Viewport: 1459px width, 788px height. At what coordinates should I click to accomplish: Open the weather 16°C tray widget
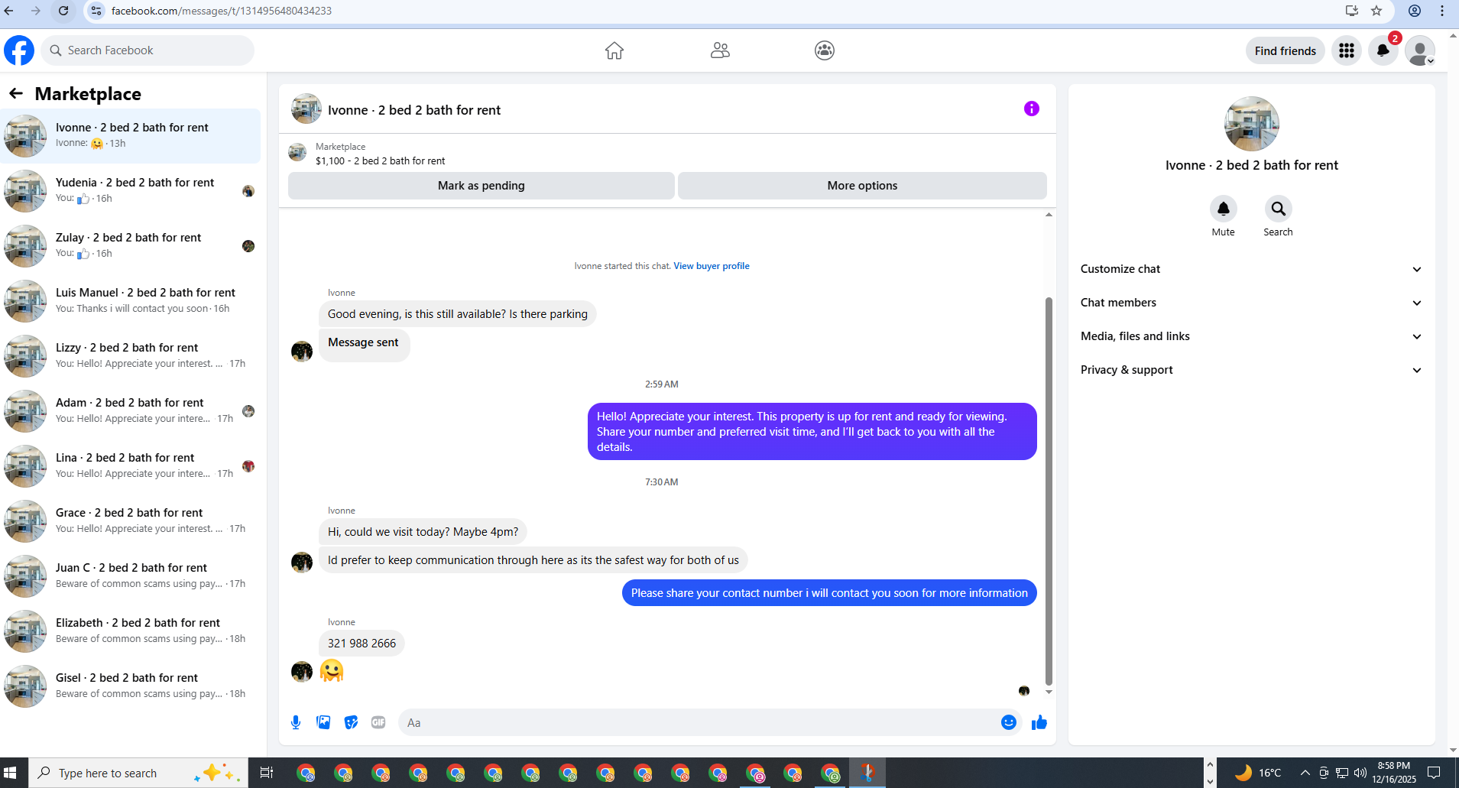[1258, 773]
